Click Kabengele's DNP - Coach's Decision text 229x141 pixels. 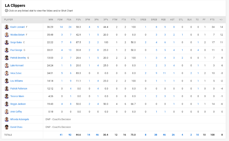pos(58,119)
